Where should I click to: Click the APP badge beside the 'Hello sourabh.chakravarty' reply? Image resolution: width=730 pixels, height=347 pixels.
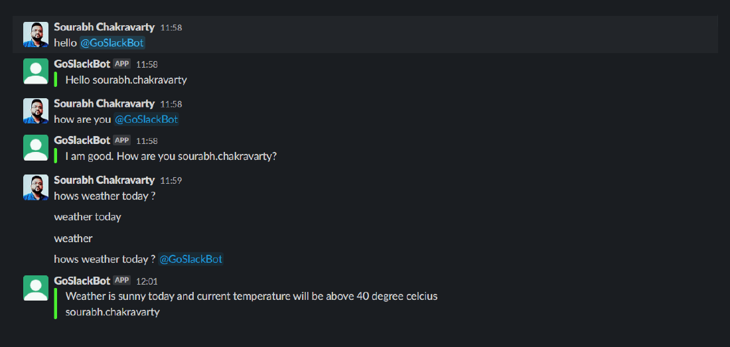(x=122, y=64)
